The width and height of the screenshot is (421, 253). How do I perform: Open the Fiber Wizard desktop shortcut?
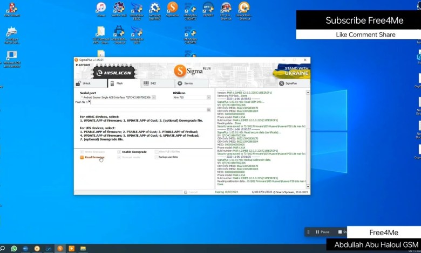pyautogui.click(x=11, y=10)
